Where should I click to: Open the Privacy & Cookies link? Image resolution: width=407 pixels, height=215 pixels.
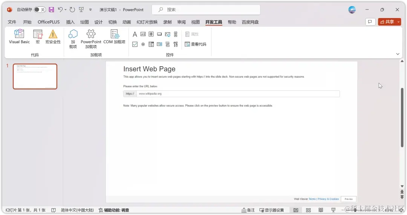pyautogui.click(x=328, y=199)
